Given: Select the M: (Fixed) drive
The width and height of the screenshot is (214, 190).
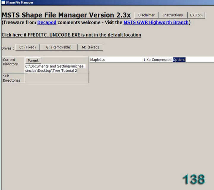Looking at the screenshot, I should [x=90, y=47].
